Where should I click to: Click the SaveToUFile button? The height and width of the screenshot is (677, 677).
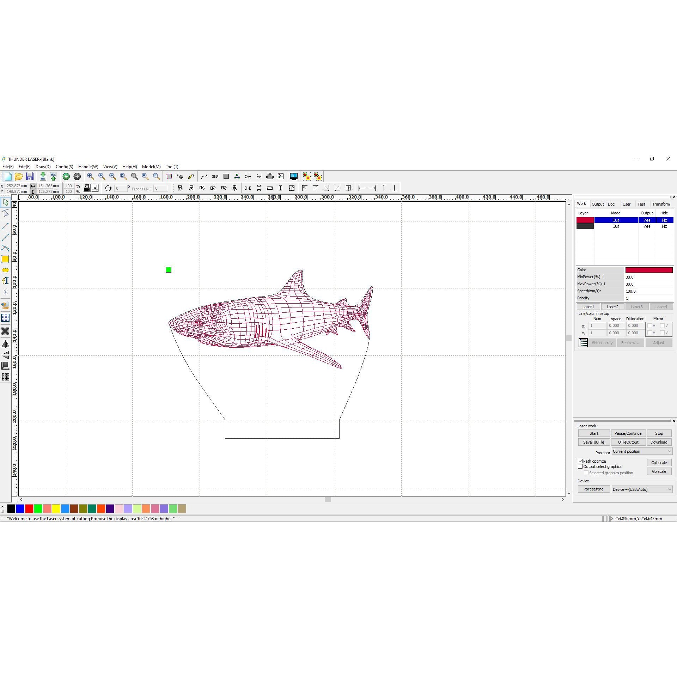point(593,442)
